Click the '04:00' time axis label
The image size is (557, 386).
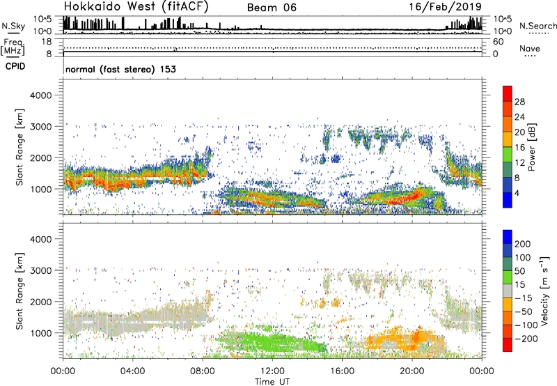pos(132,371)
